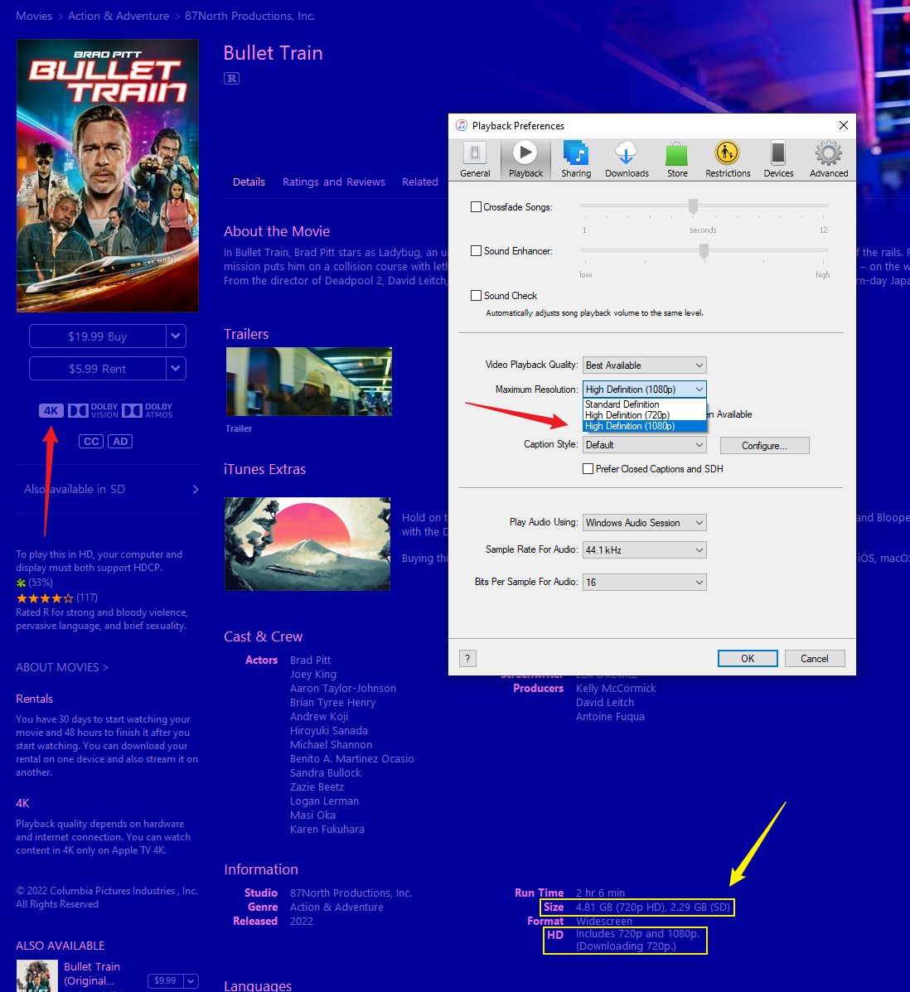Click the Cancel button
This screenshot has width=910, height=992.
815,659
